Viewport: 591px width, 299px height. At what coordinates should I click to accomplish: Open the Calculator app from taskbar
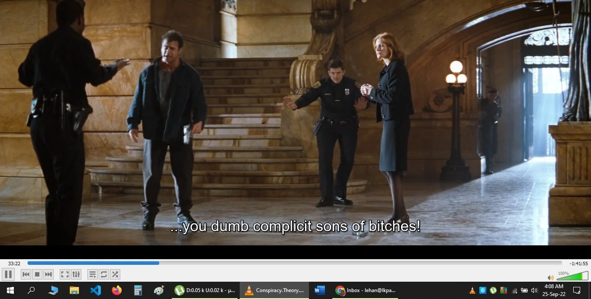[138, 290]
